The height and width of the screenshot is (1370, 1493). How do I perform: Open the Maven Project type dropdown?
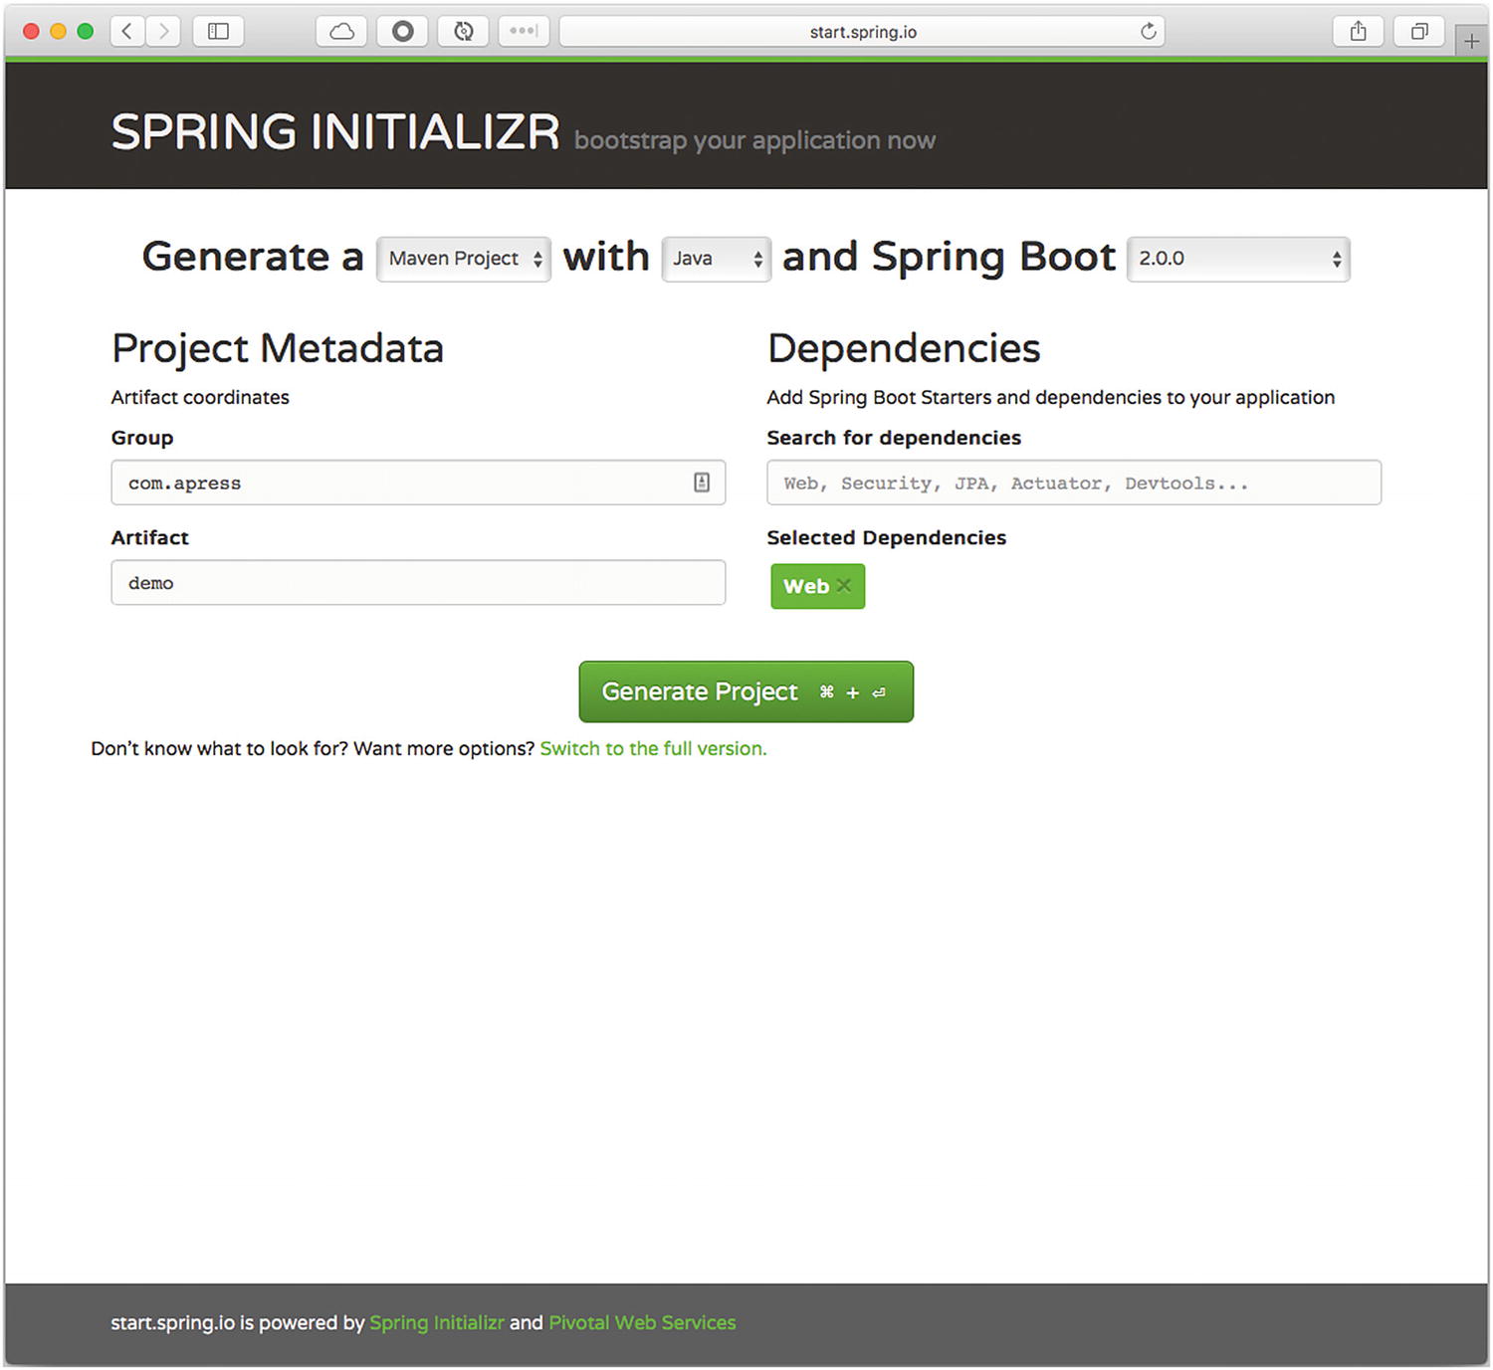pyautogui.click(x=464, y=259)
